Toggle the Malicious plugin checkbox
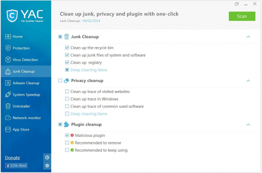This screenshot has height=173, width=262. [67, 135]
